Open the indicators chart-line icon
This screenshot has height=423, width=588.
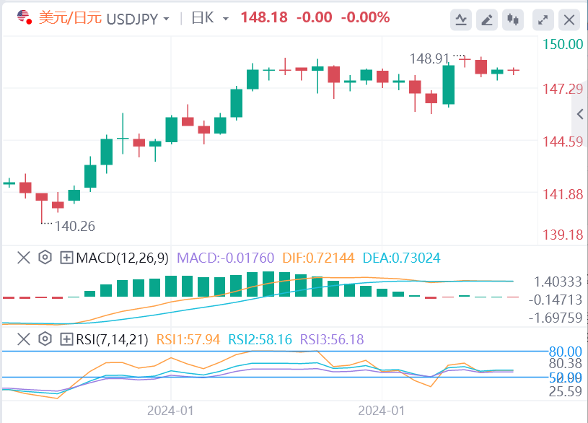[x=461, y=19]
